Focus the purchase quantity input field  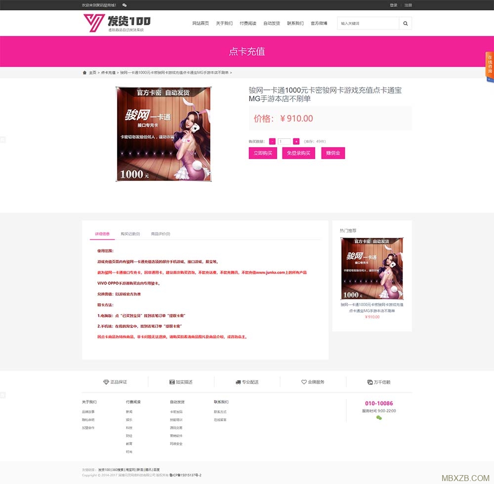(284, 141)
